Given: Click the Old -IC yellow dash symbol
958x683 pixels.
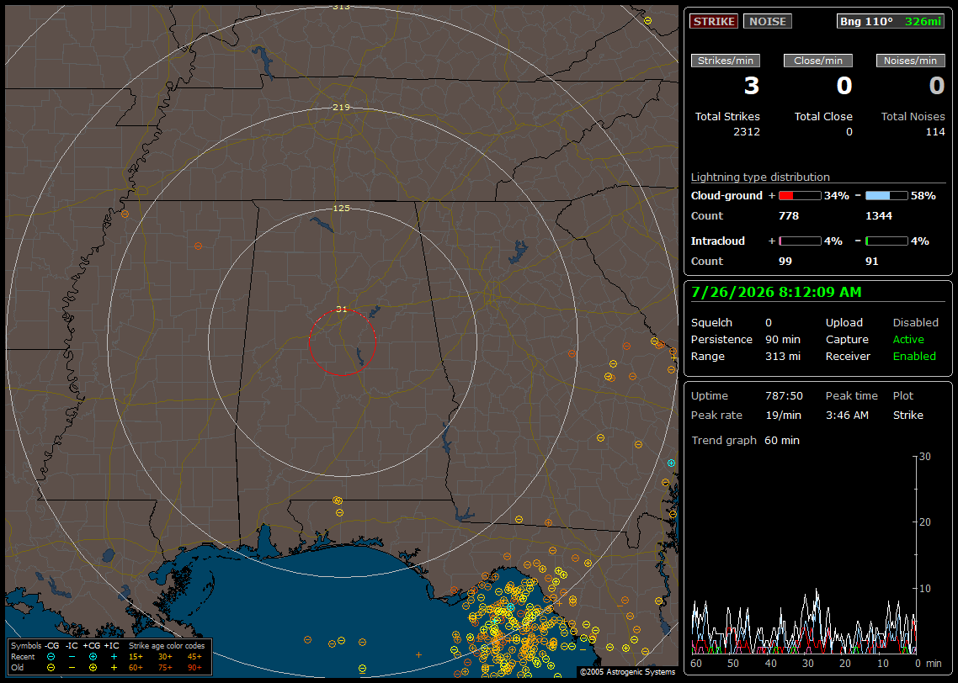Looking at the screenshot, I should coord(72,668).
